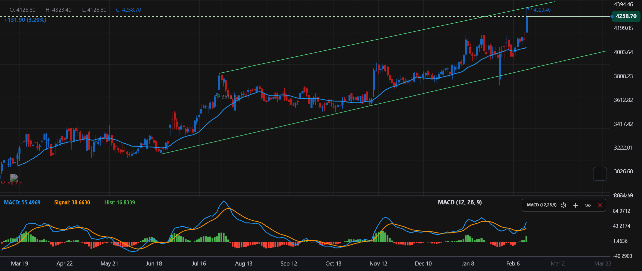The image size is (642, 271).
Task: Click the Open value O: 4126.80
Action: coord(23,10)
